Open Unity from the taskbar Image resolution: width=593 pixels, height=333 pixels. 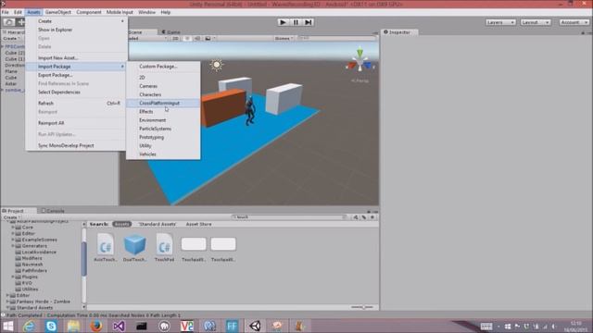click(256, 326)
